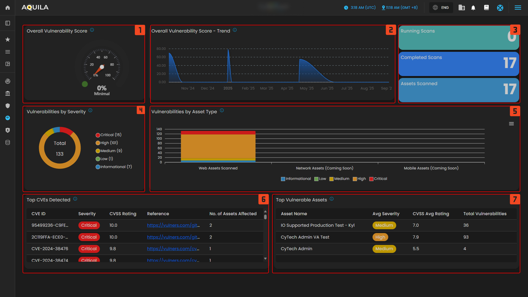The width and height of the screenshot is (528, 297).
Task: Click the Completed Scans tile
Action: [x=458, y=64]
